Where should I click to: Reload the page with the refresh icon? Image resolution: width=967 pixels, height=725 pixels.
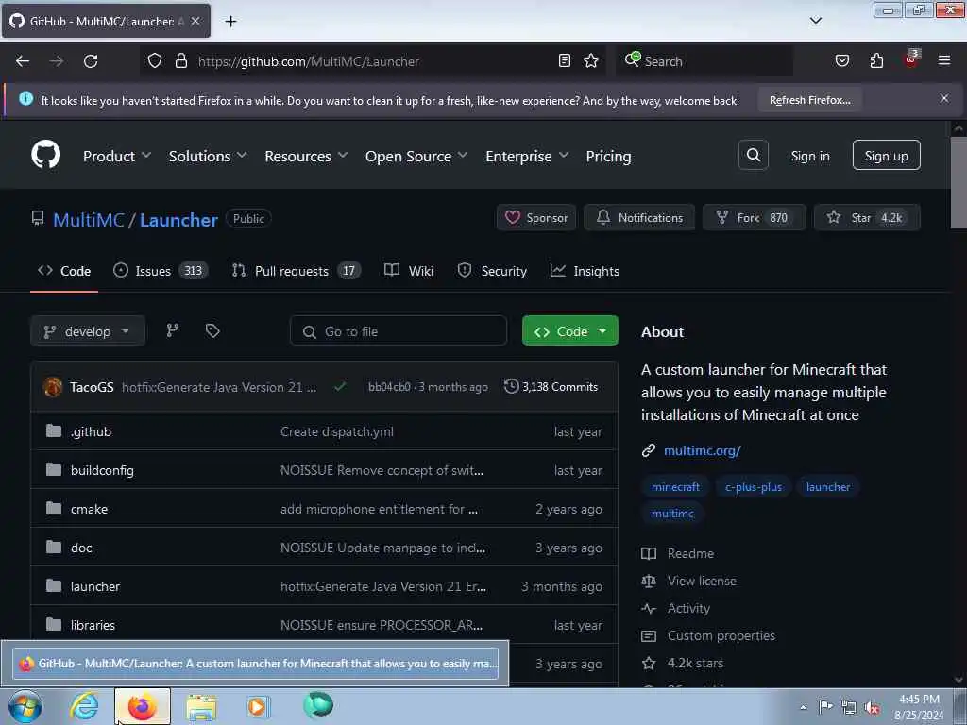pyautogui.click(x=91, y=61)
